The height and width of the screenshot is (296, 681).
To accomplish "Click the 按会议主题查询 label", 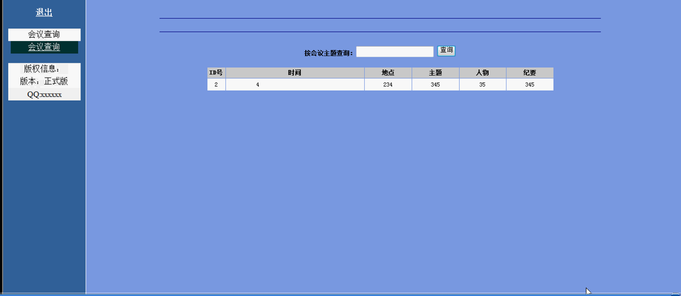I will click(x=329, y=53).
